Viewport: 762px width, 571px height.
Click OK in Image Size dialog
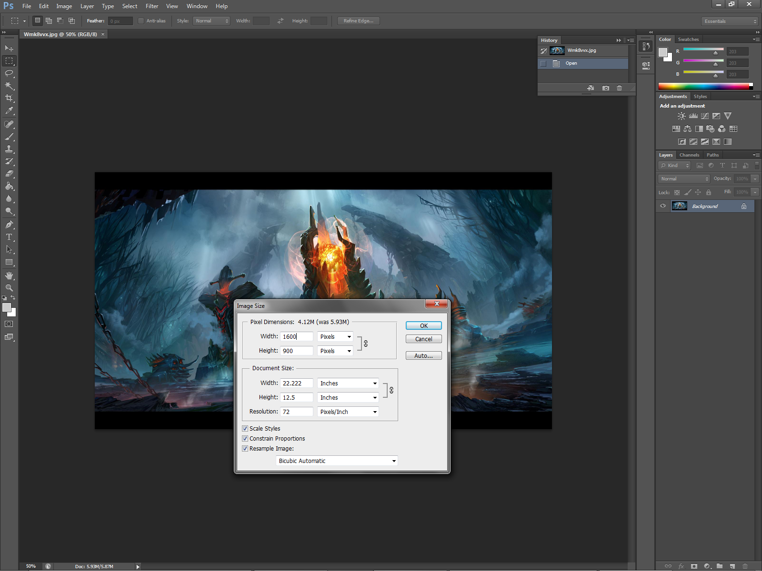coord(423,325)
